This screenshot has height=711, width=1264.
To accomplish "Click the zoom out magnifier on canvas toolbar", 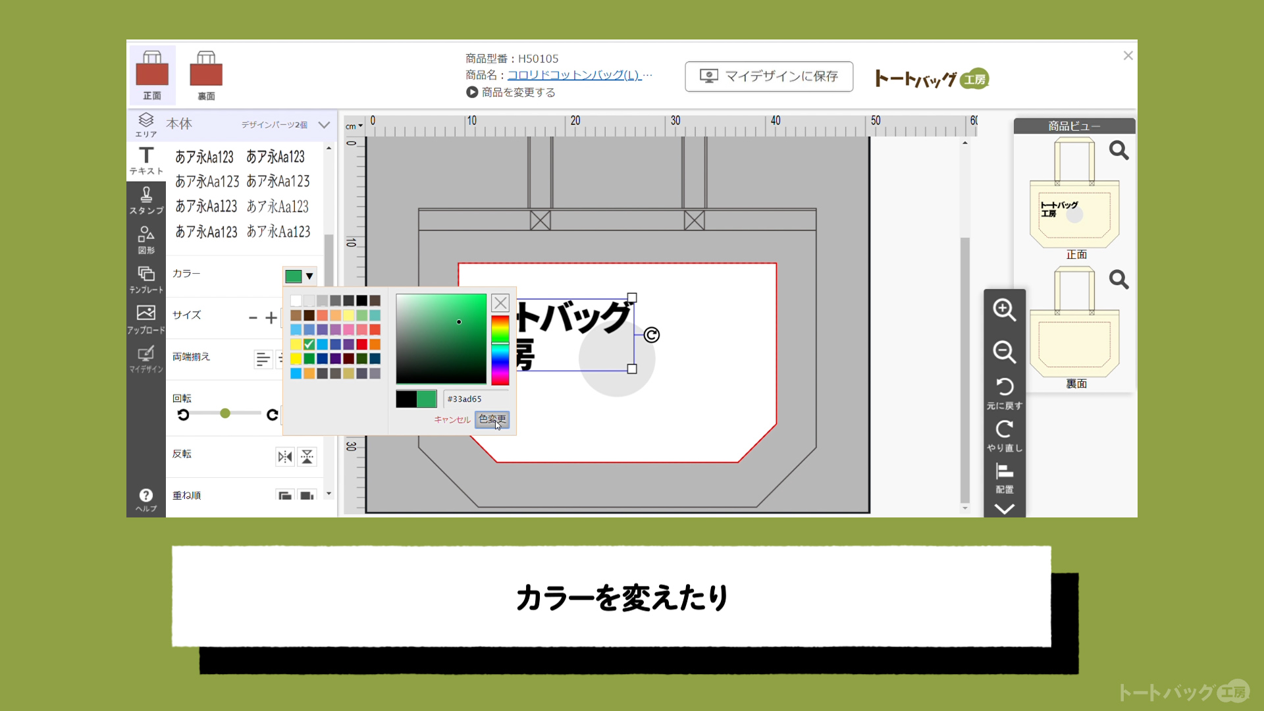I will 1004,352.
